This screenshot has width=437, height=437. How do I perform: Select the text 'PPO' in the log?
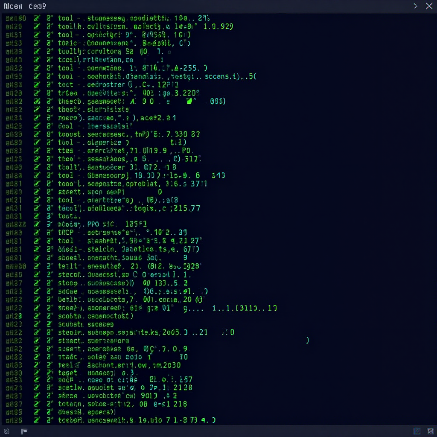click(93, 224)
